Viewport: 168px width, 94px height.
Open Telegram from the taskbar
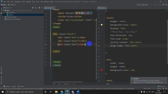[x=73, y=92]
